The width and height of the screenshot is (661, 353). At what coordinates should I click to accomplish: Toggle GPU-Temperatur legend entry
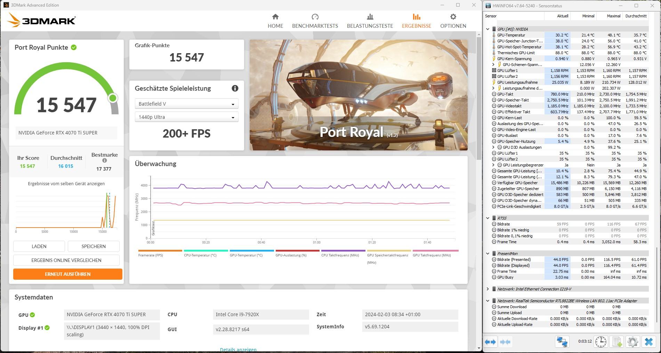252,254
